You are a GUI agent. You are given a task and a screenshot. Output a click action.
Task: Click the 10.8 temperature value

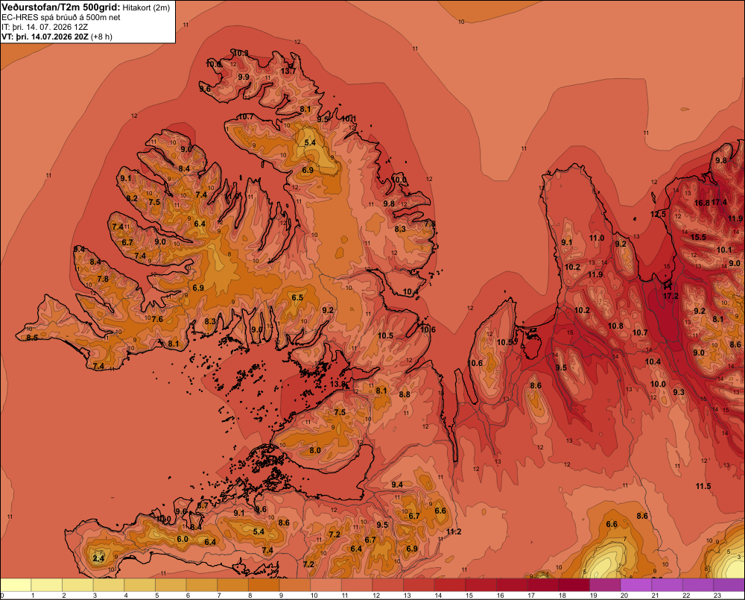click(x=615, y=326)
